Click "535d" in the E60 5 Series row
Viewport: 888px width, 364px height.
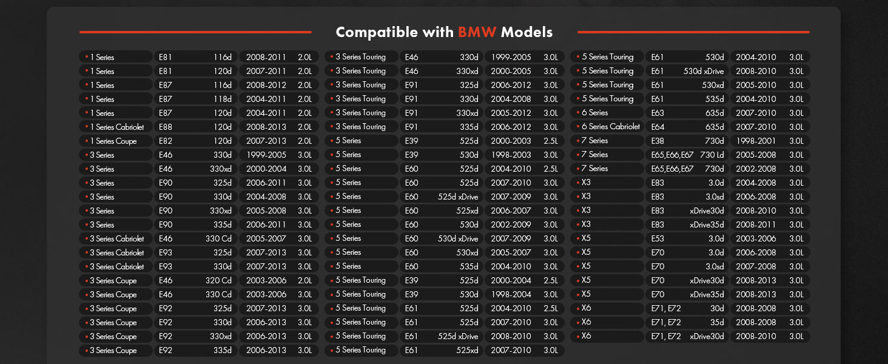click(x=469, y=266)
